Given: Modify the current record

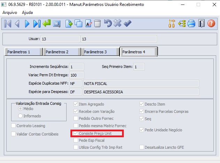Looking at the screenshot, I should click(89, 24).
